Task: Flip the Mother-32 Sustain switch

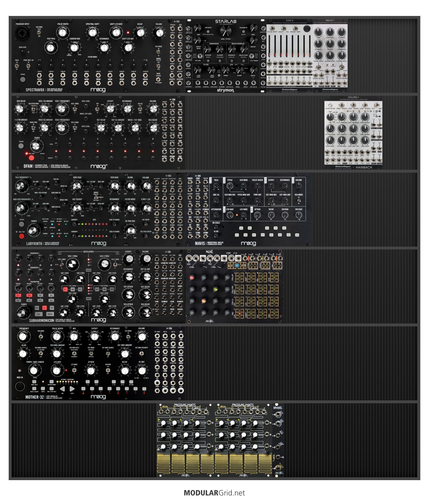Action: 108,370
